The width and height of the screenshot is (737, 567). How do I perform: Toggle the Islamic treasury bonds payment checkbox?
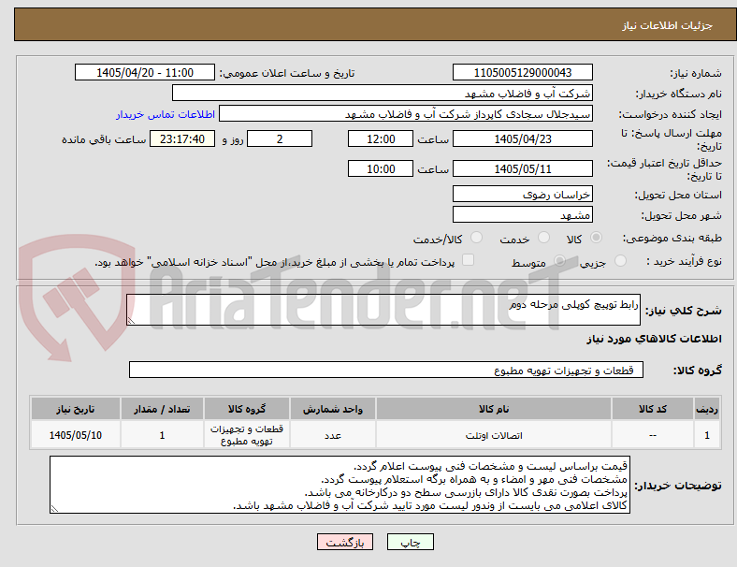coord(469,260)
